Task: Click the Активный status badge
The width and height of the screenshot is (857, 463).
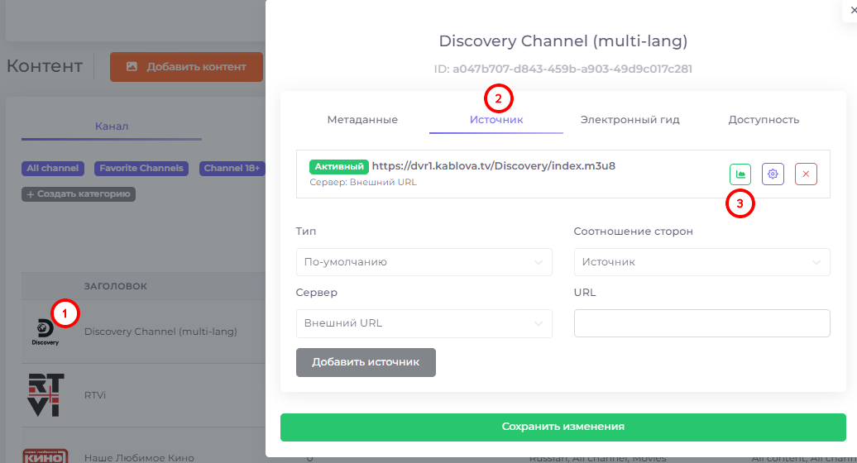Action: coord(339,166)
